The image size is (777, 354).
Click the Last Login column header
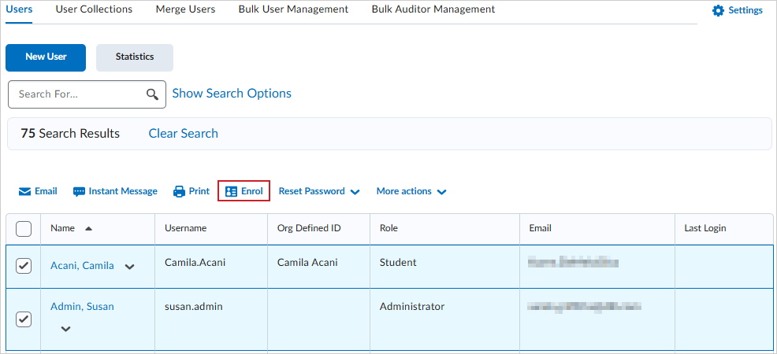pyautogui.click(x=705, y=228)
